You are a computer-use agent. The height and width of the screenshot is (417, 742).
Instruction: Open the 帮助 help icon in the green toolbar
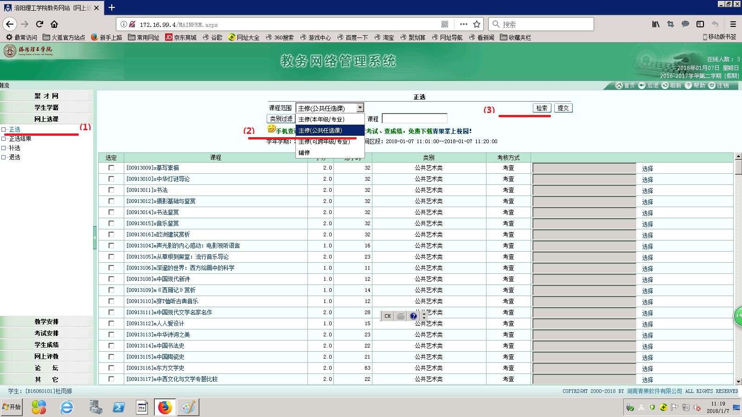tap(688, 86)
